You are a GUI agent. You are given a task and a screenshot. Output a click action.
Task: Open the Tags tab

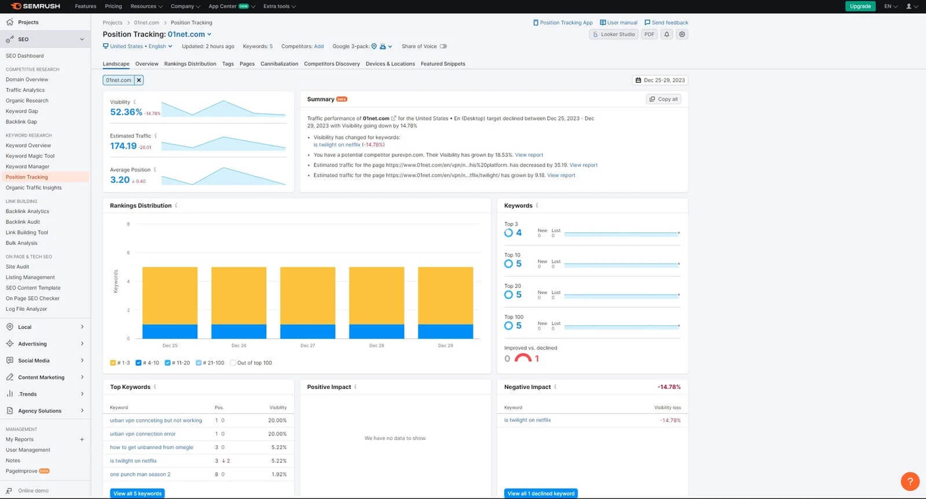click(228, 64)
